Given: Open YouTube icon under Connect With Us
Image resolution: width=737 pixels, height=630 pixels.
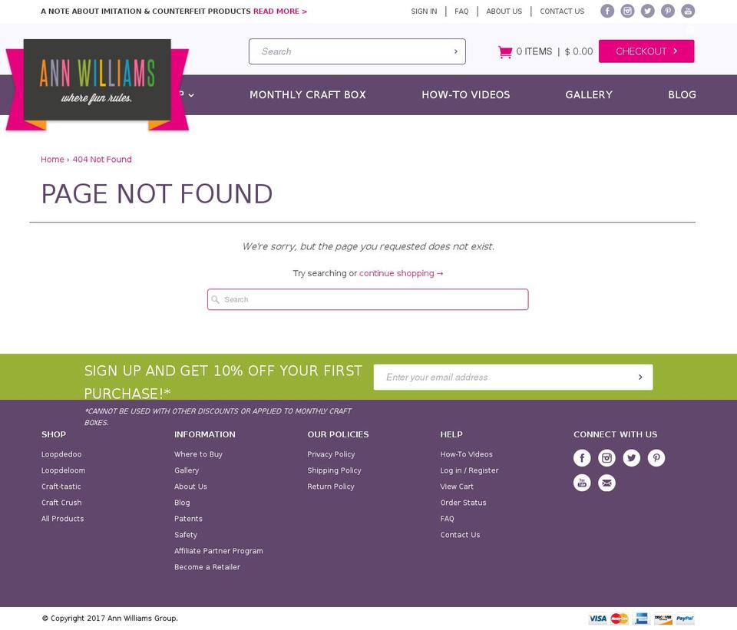Looking at the screenshot, I should (x=582, y=483).
